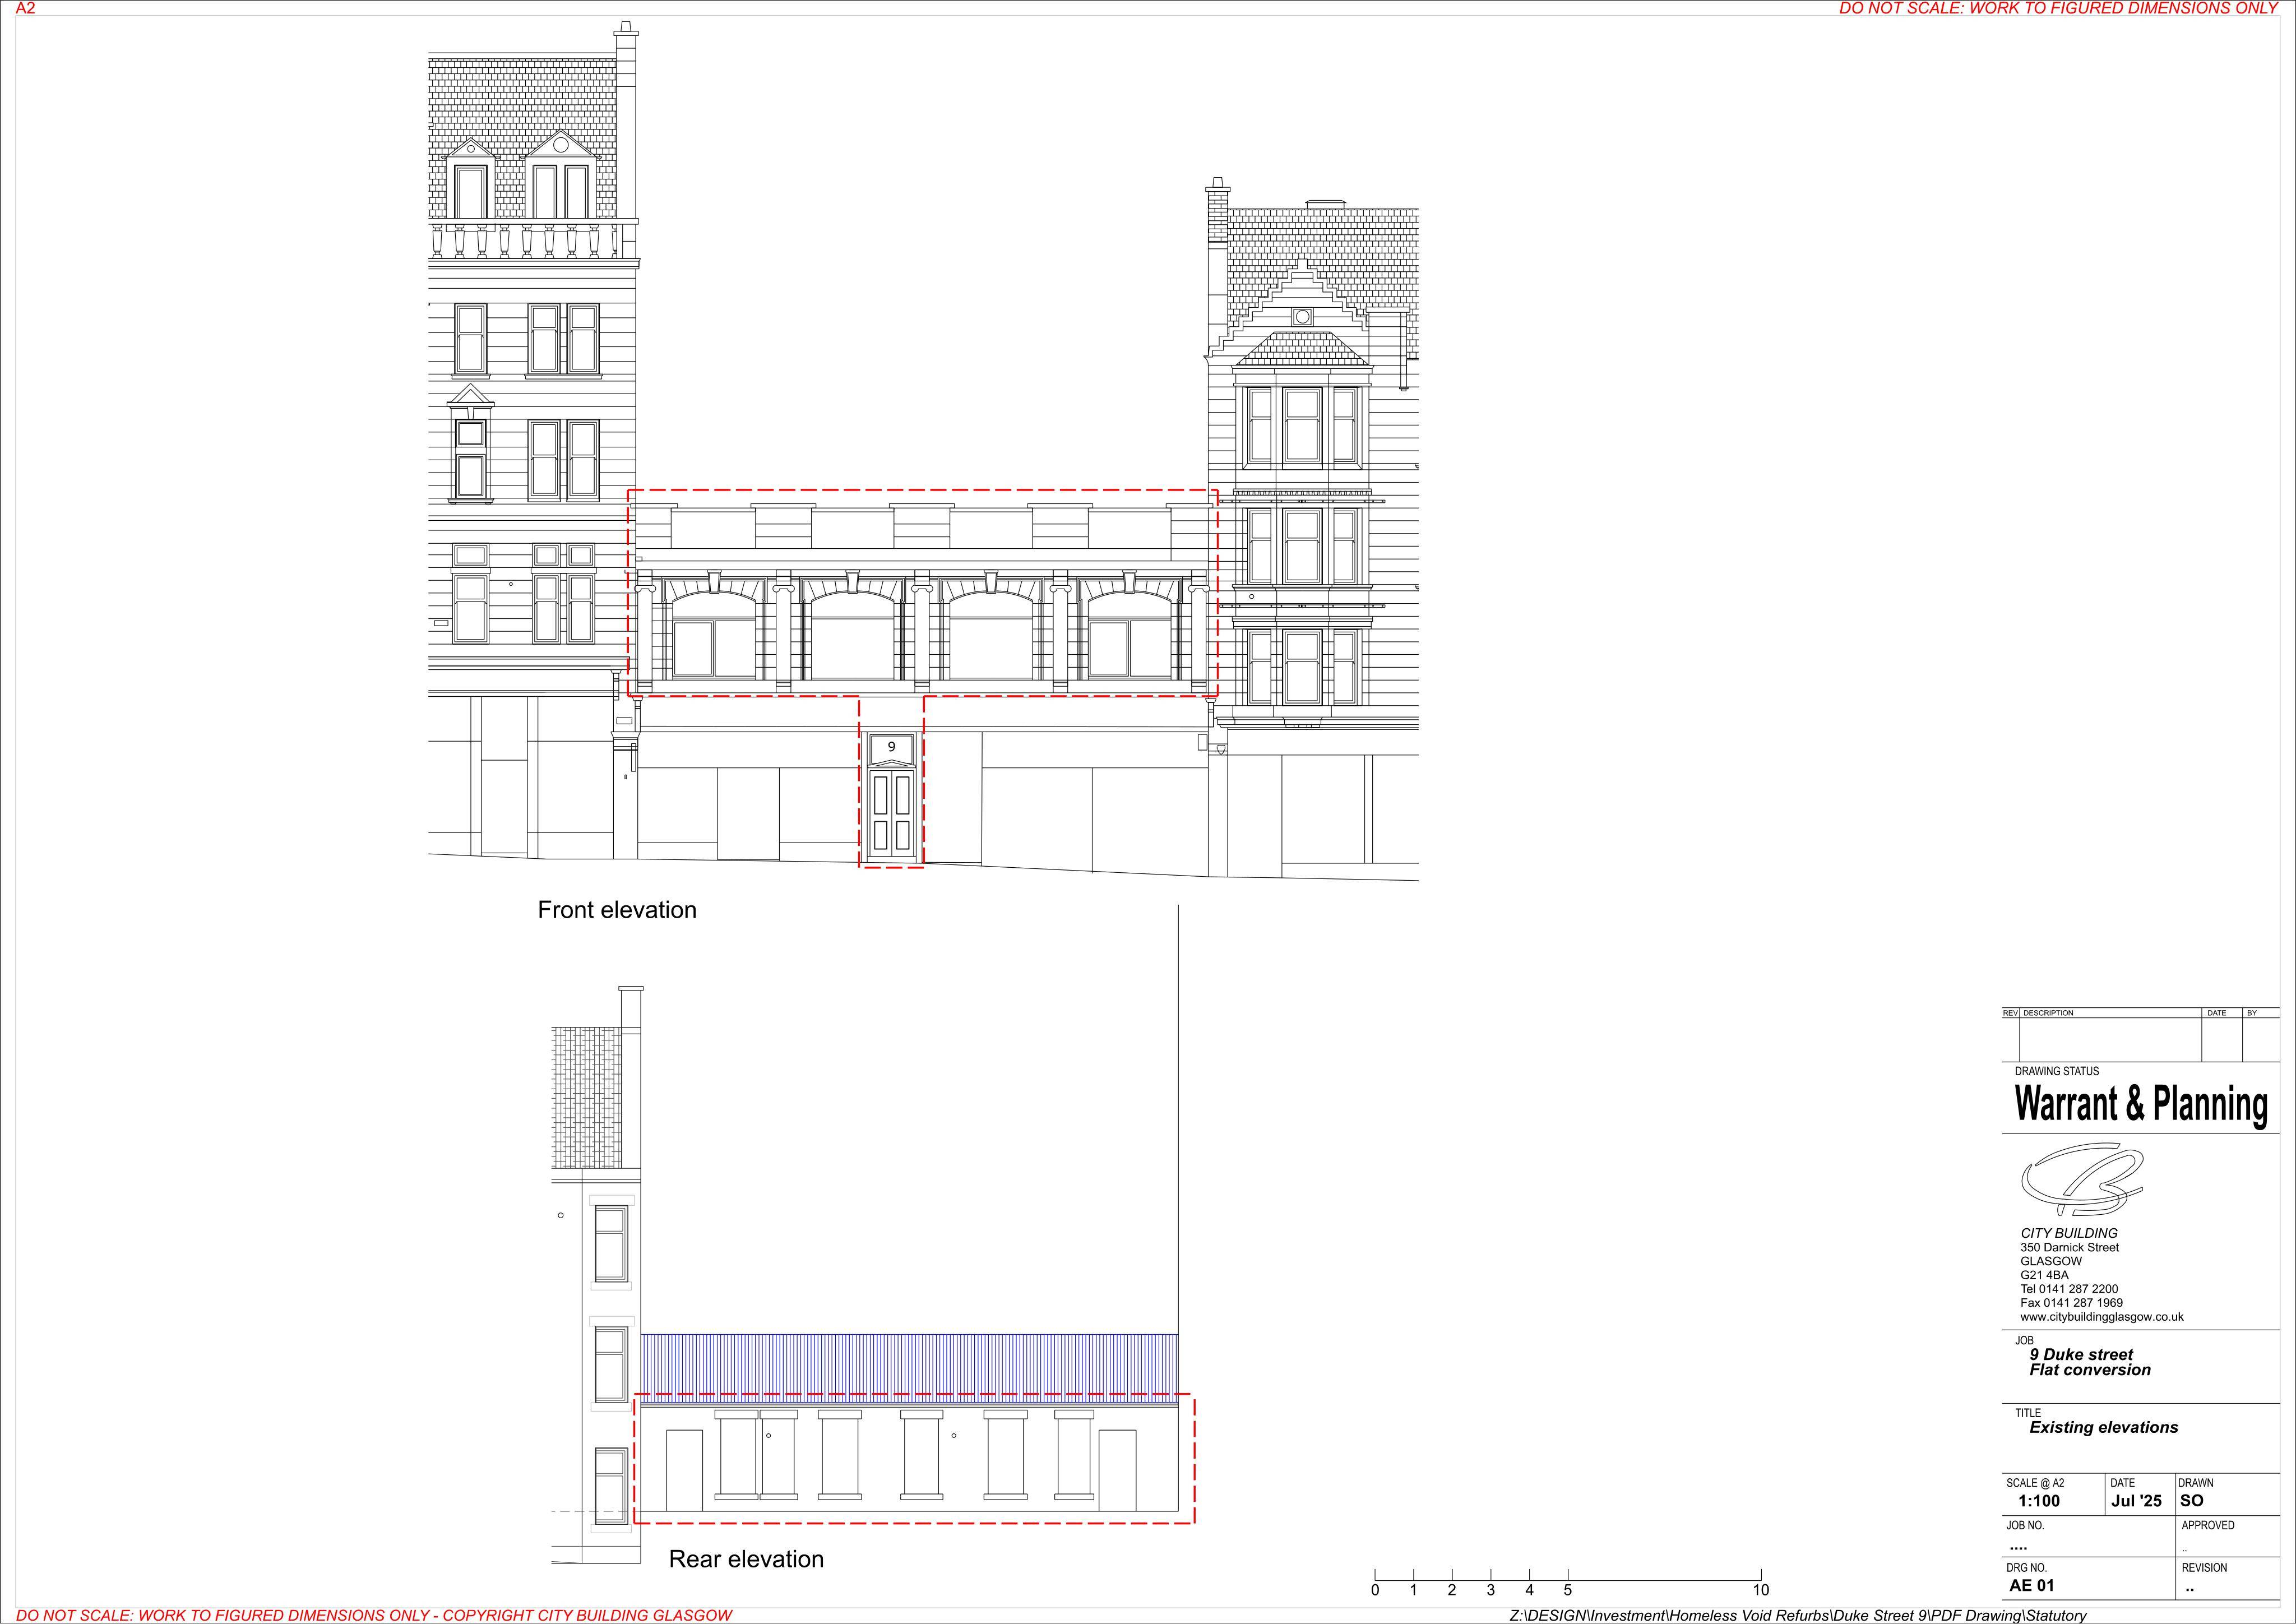
Task: Click the red 'DO NOT SCALE' note at top right
Action: pos(2059,8)
